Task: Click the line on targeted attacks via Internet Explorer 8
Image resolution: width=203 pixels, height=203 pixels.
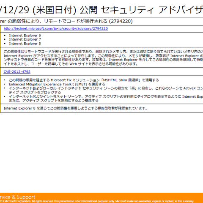Action: pos(76,108)
